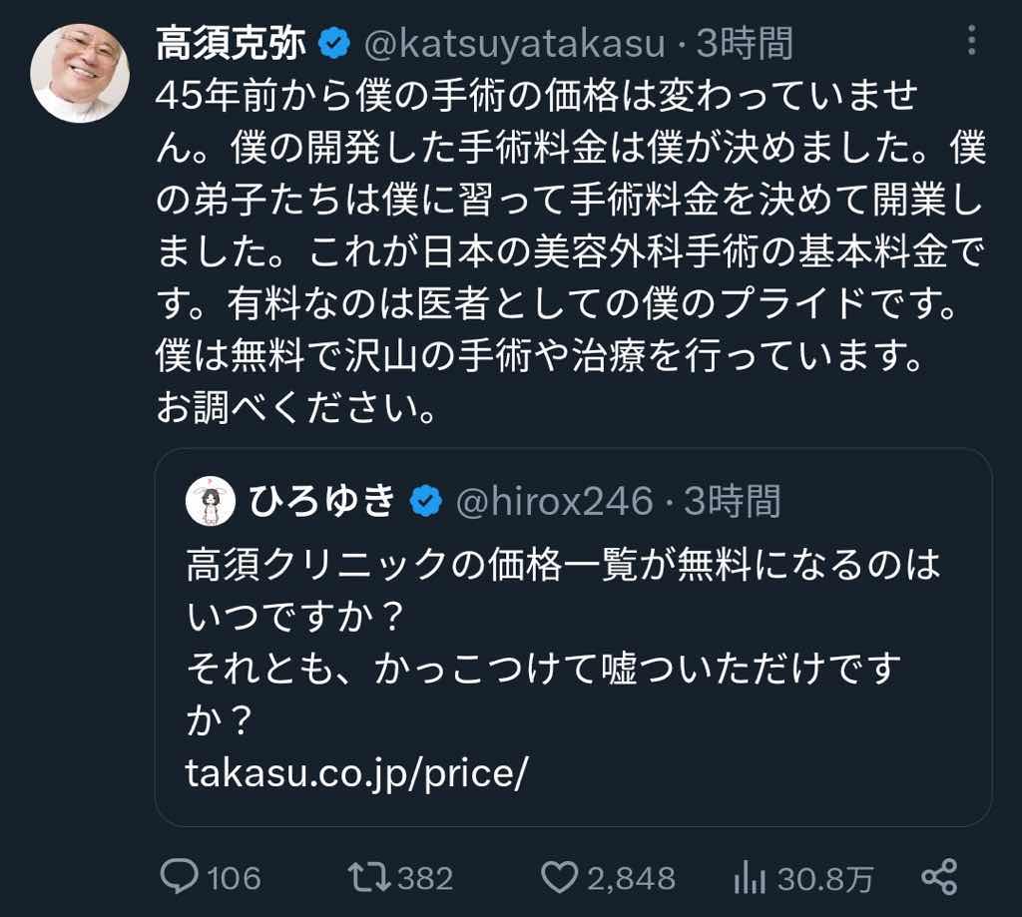Click 高須克弥's verified badge
The width and height of the screenshot is (1022, 917).
pyautogui.click(x=332, y=43)
